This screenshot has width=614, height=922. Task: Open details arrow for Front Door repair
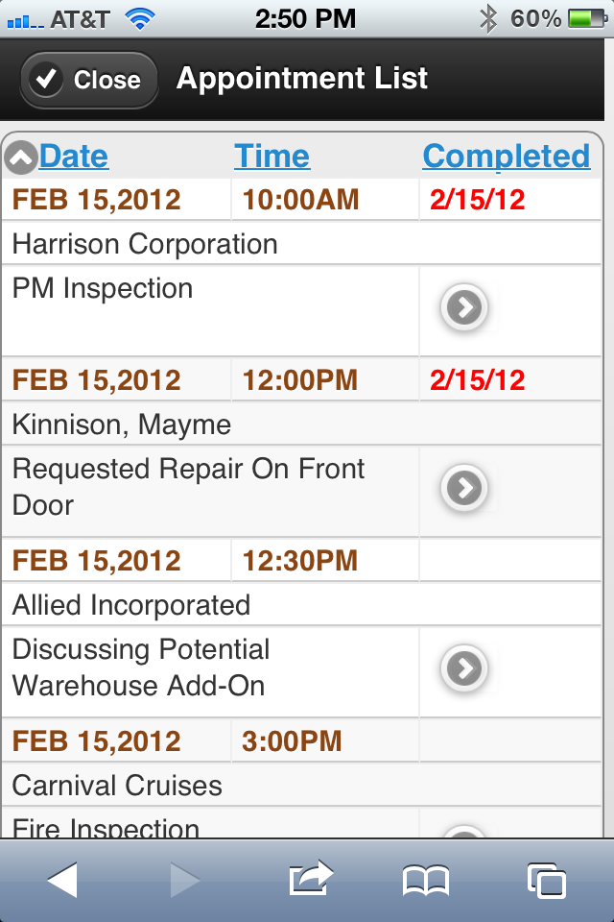point(464,488)
